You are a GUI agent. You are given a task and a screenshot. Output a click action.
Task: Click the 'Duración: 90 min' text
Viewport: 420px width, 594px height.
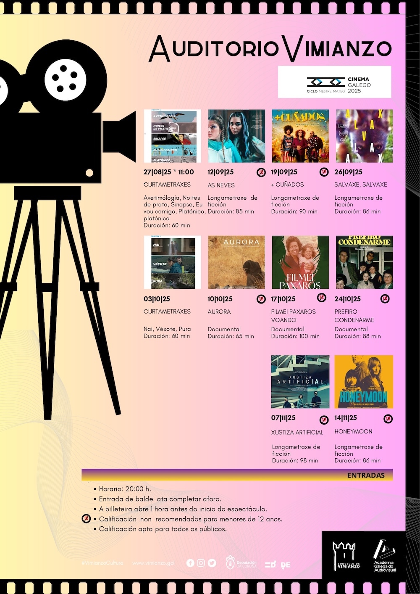coord(294,211)
